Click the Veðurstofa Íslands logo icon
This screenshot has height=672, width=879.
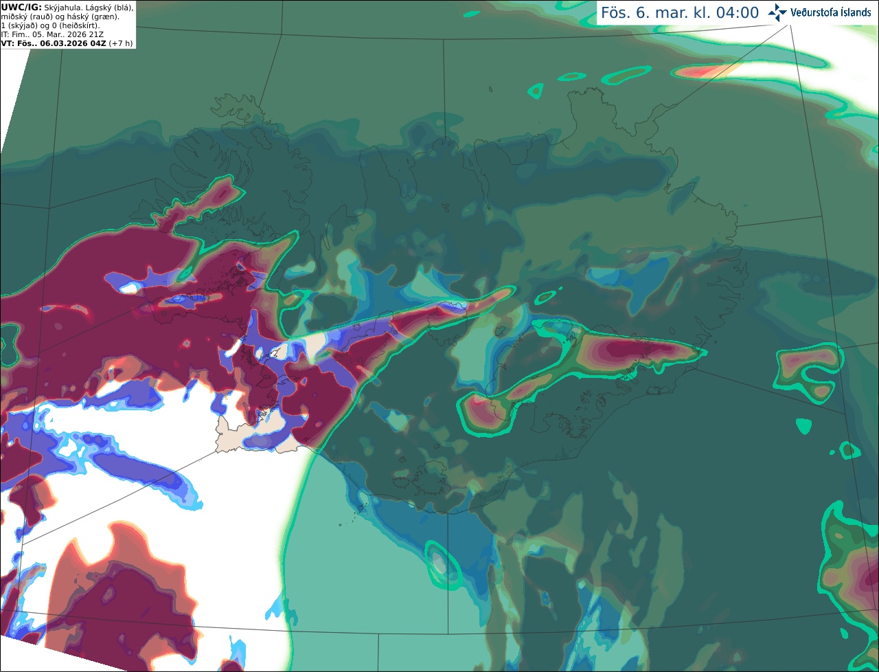pos(777,12)
